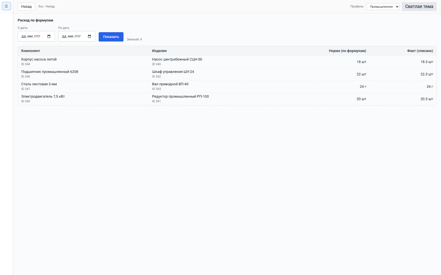Focus the 'По дату' date input
Viewport: 441px width, 275px height.
point(77,36)
